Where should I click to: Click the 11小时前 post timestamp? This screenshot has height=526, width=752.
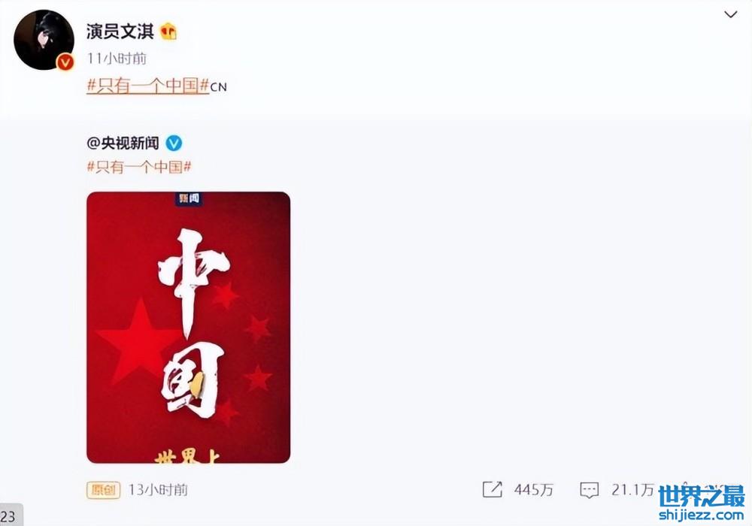(117, 59)
